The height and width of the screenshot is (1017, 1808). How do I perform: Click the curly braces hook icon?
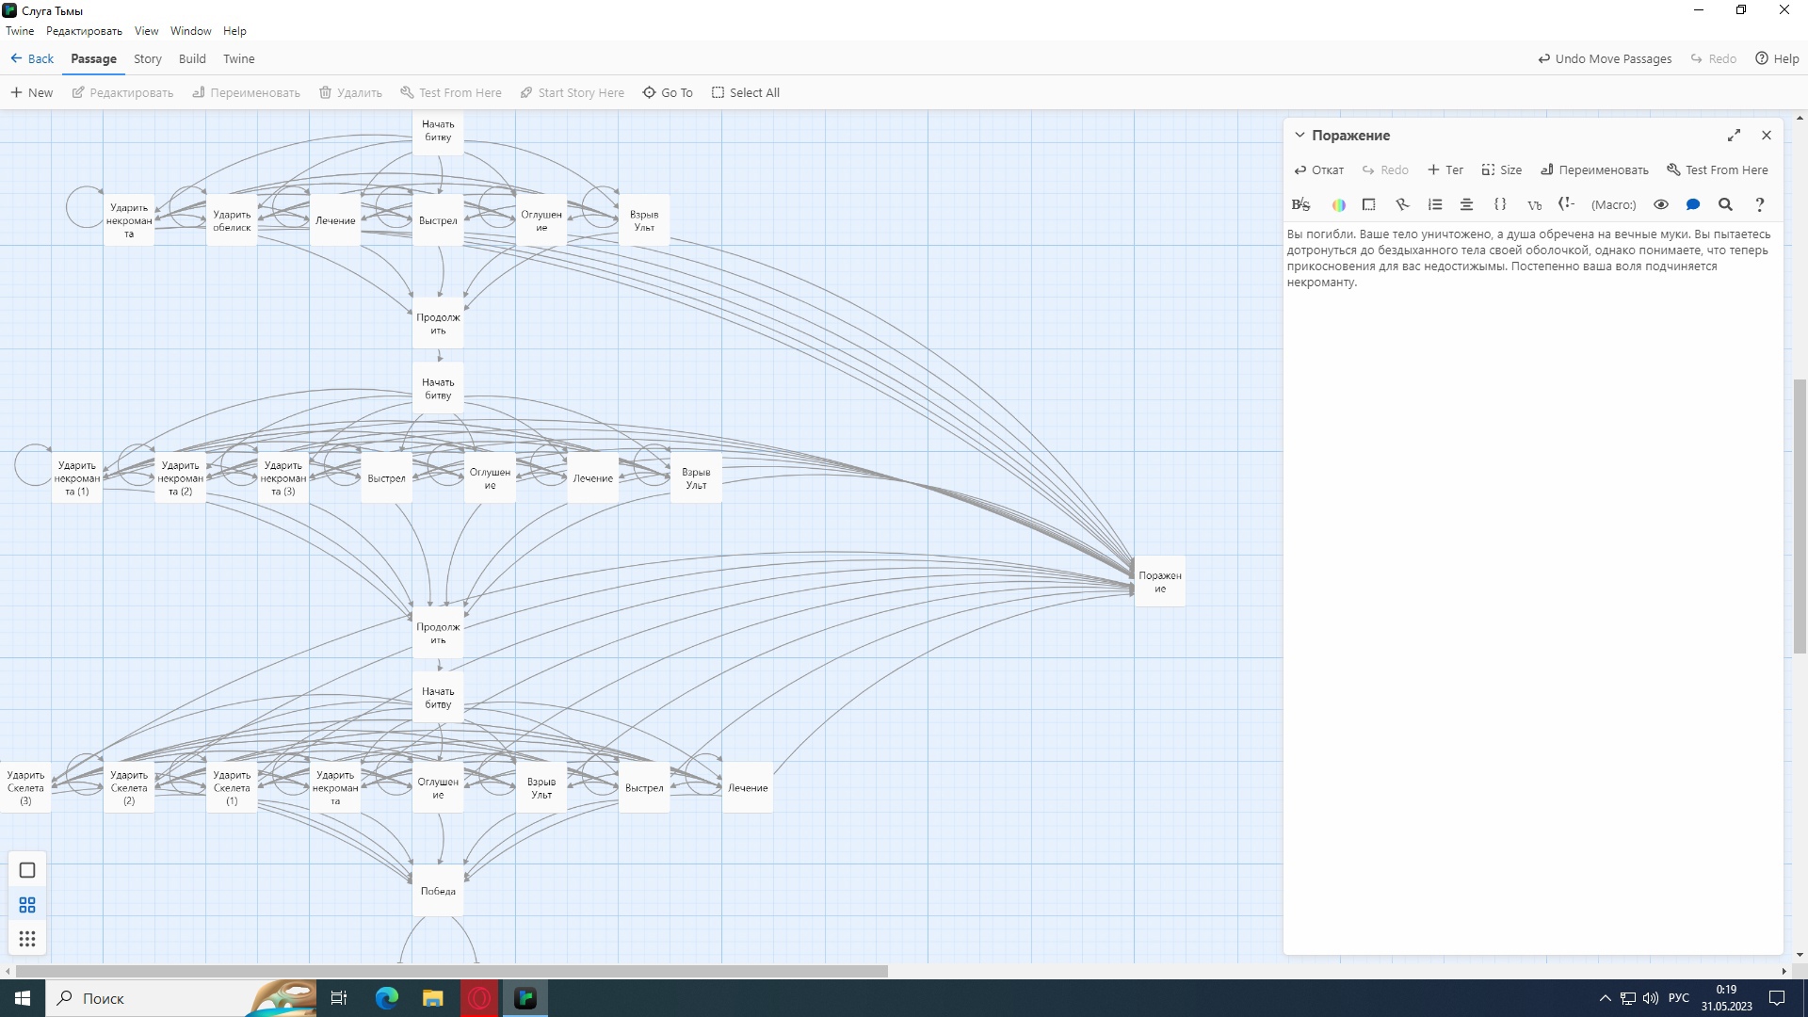1500,204
